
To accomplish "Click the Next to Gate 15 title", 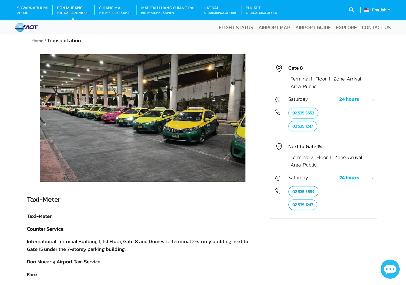I will (305, 146).
